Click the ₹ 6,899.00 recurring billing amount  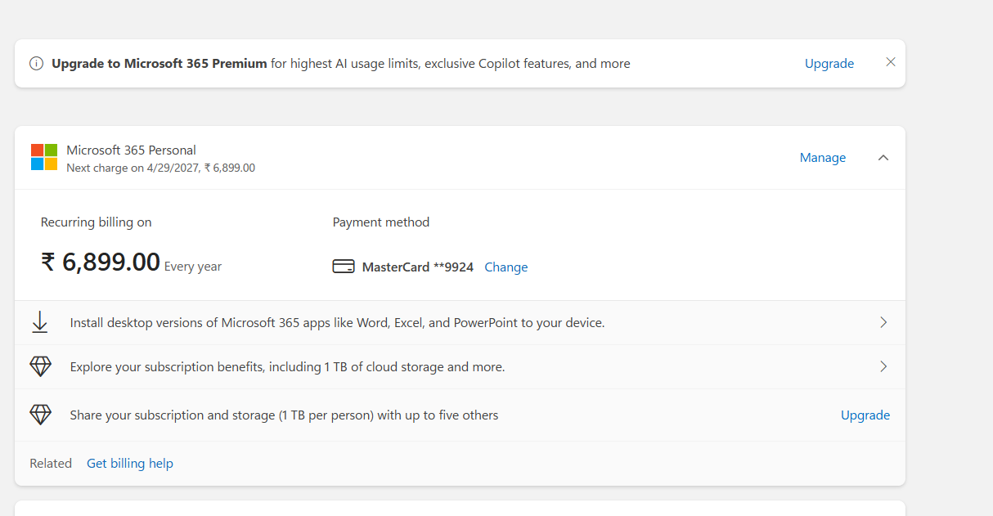tap(101, 262)
